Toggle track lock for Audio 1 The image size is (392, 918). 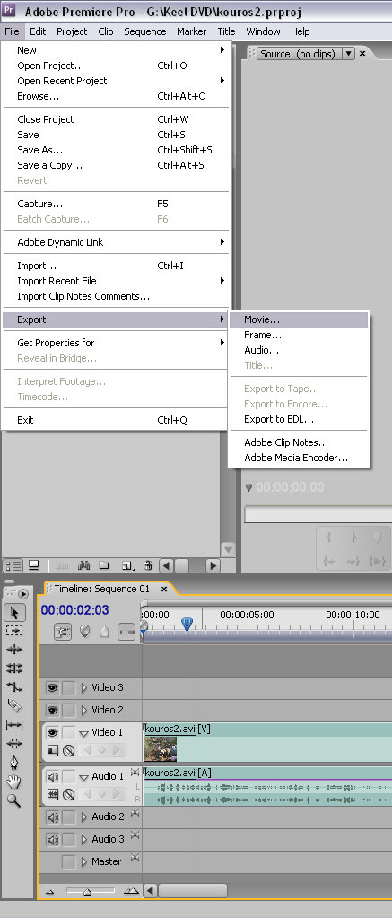pyautogui.click(x=69, y=777)
